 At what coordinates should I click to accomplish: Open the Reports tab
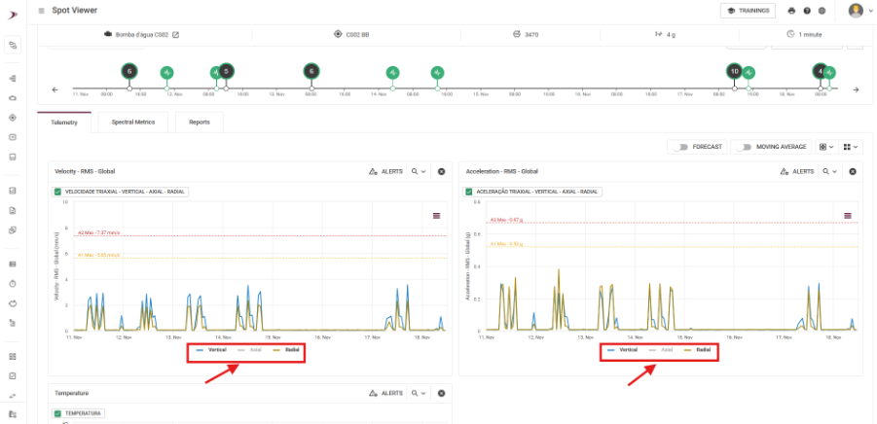pos(200,123)
